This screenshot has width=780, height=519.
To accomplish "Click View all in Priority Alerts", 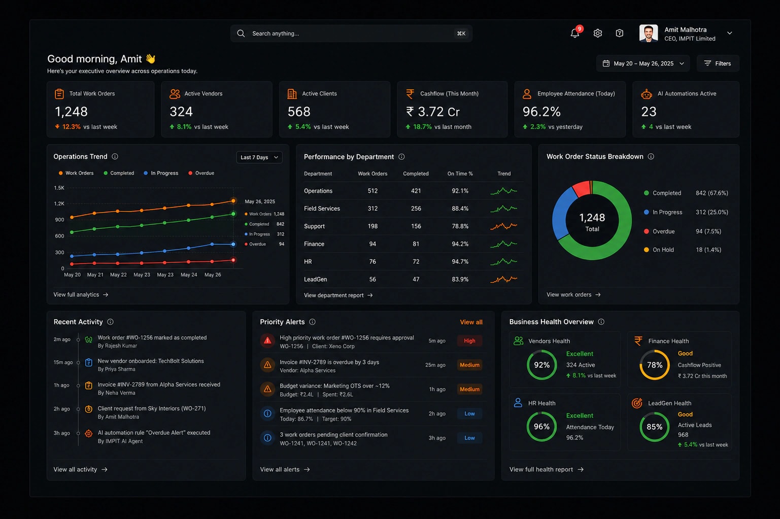I will [471, 322].
